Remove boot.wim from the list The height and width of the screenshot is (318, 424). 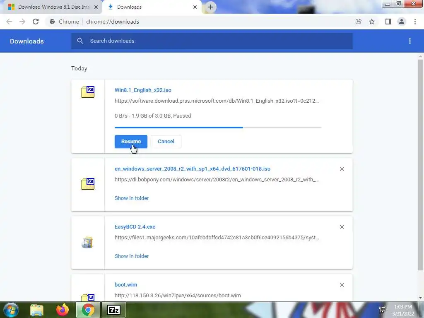[342, 285]
